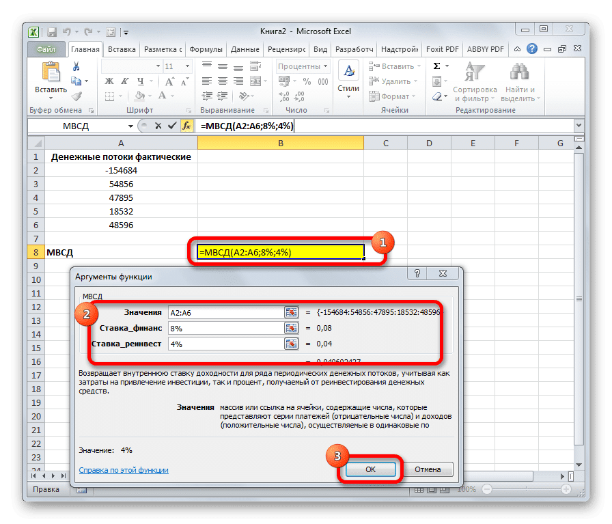Confirm formula entry with checkmark icon
Viewport: 612px width, 524px height.
click(171, 126)
